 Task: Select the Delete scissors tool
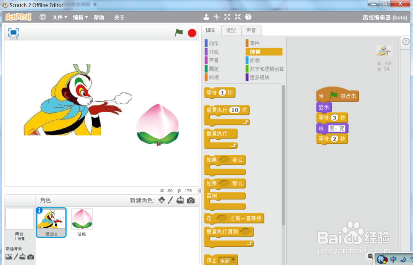217,17
